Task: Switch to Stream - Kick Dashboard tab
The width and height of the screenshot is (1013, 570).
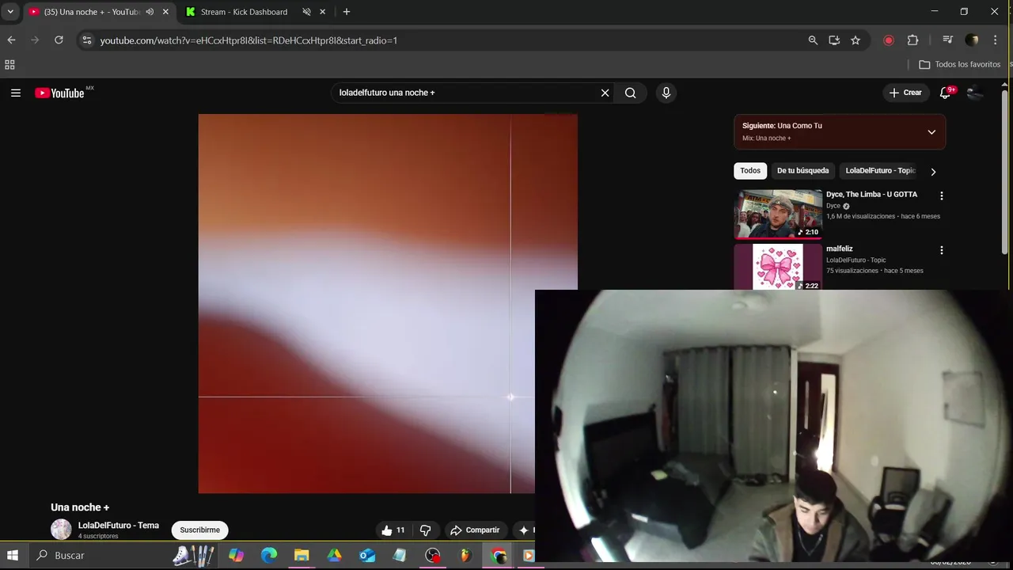Action: [x=244, y=12]
